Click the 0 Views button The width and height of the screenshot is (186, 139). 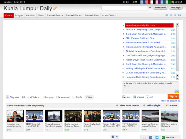pyautogui.click(x=90, y=97)
